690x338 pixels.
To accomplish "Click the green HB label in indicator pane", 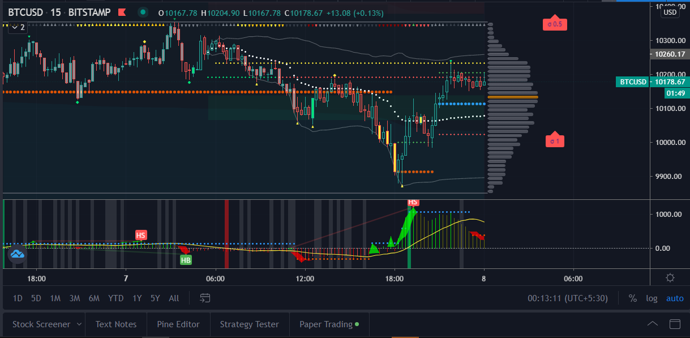I will (185, 260).
